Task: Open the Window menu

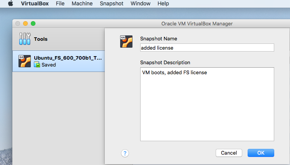Action: pyautogui.click(x=140, y=3)
